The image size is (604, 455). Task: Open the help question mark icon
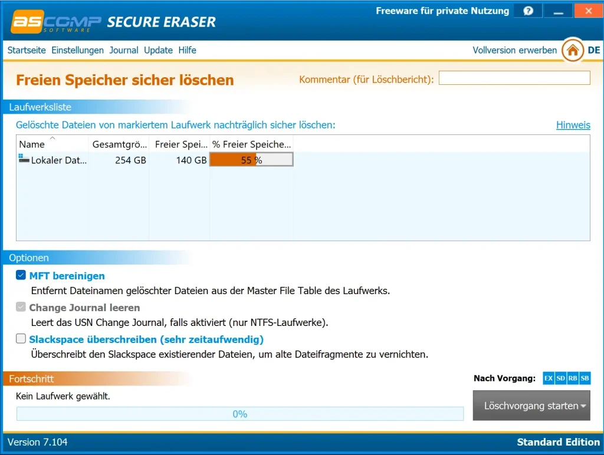coord(528,11)
